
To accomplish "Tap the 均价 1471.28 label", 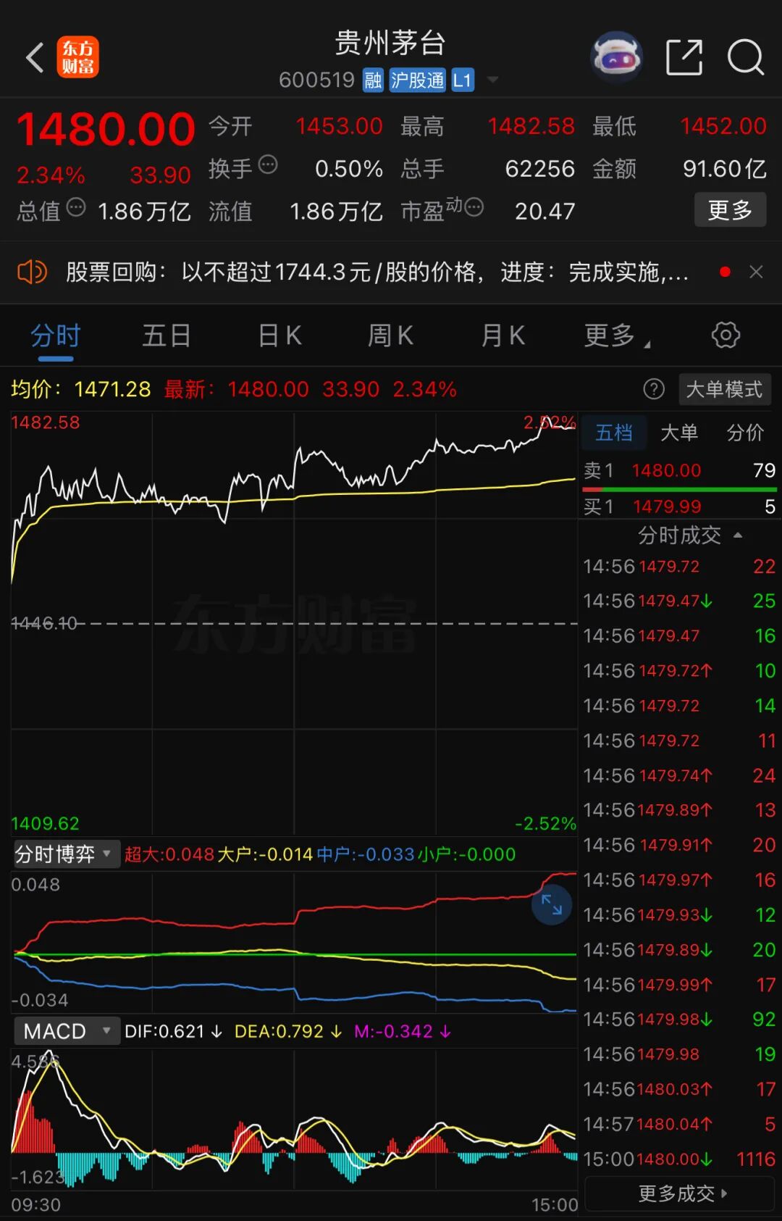I will click(80, 390).
